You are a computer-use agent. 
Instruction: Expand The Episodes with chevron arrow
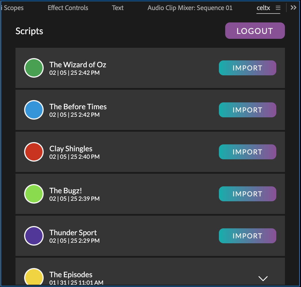(263, 278)
